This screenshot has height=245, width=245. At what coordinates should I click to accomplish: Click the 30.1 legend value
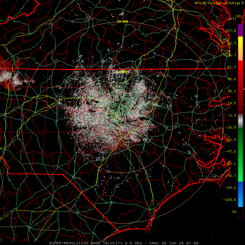click(232, 91)
